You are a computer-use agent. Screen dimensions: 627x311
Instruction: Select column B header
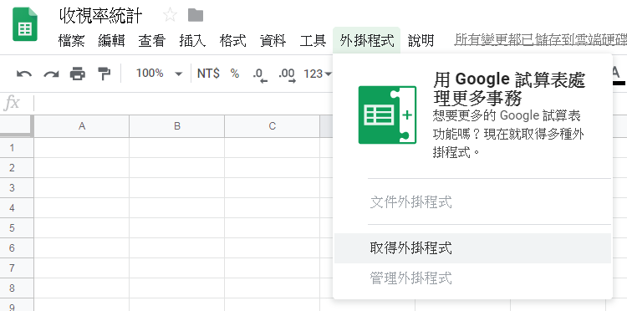[176, 126]
